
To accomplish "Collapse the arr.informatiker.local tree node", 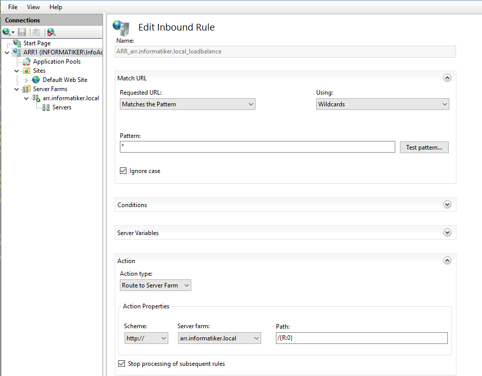I will [26, 98].
